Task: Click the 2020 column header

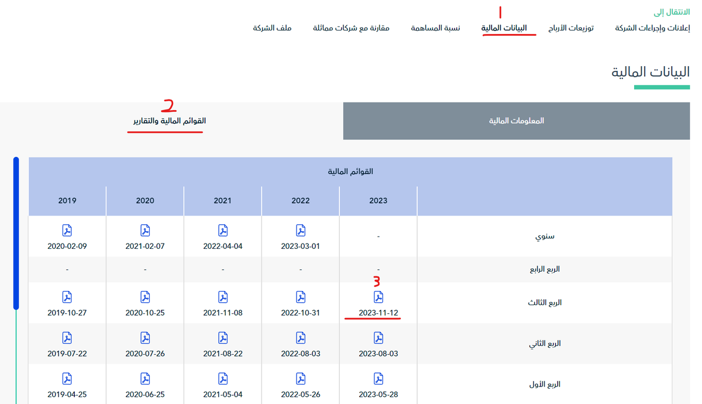Action: (145, 200)
